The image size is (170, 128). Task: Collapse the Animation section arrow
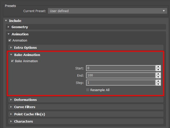click(x=9, y=34)
